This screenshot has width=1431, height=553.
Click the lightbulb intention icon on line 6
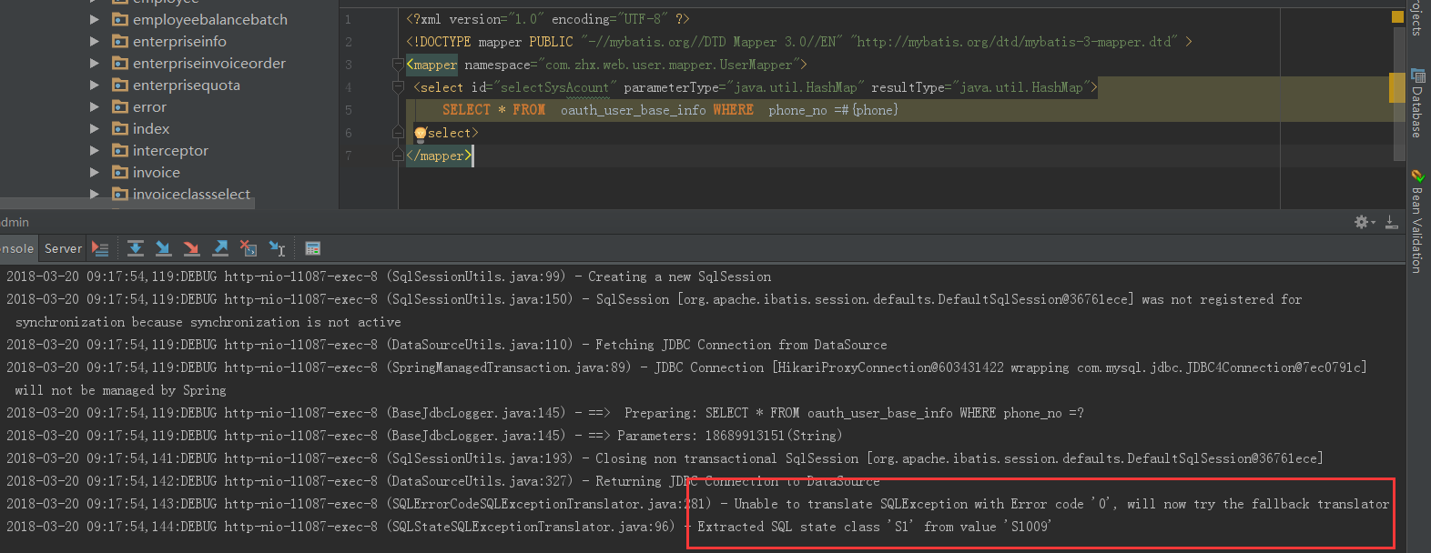pos(420,134)
